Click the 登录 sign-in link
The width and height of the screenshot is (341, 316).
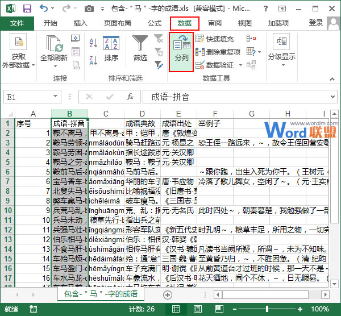[316, 23]
